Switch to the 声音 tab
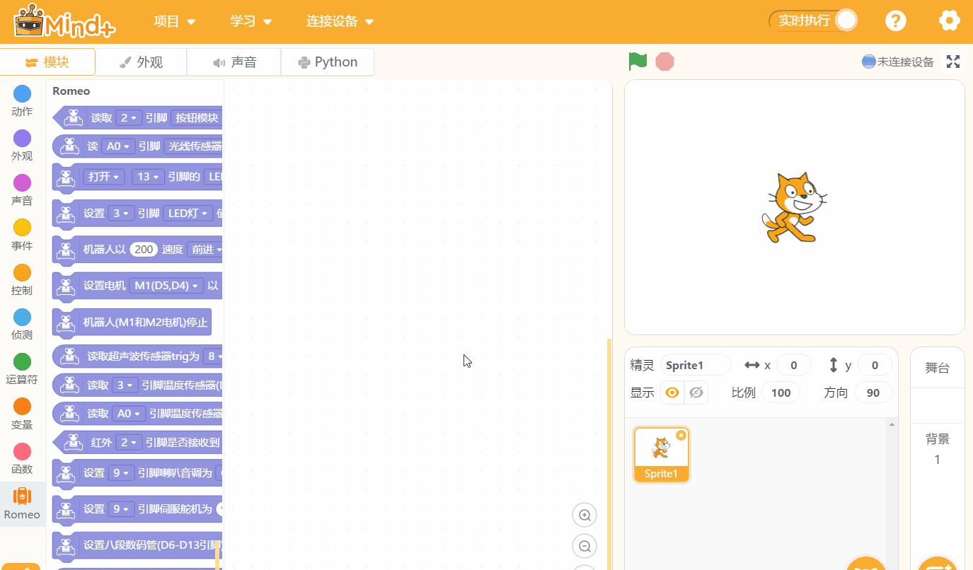This screenshot has height=570, width=973. tap(234, 62)
